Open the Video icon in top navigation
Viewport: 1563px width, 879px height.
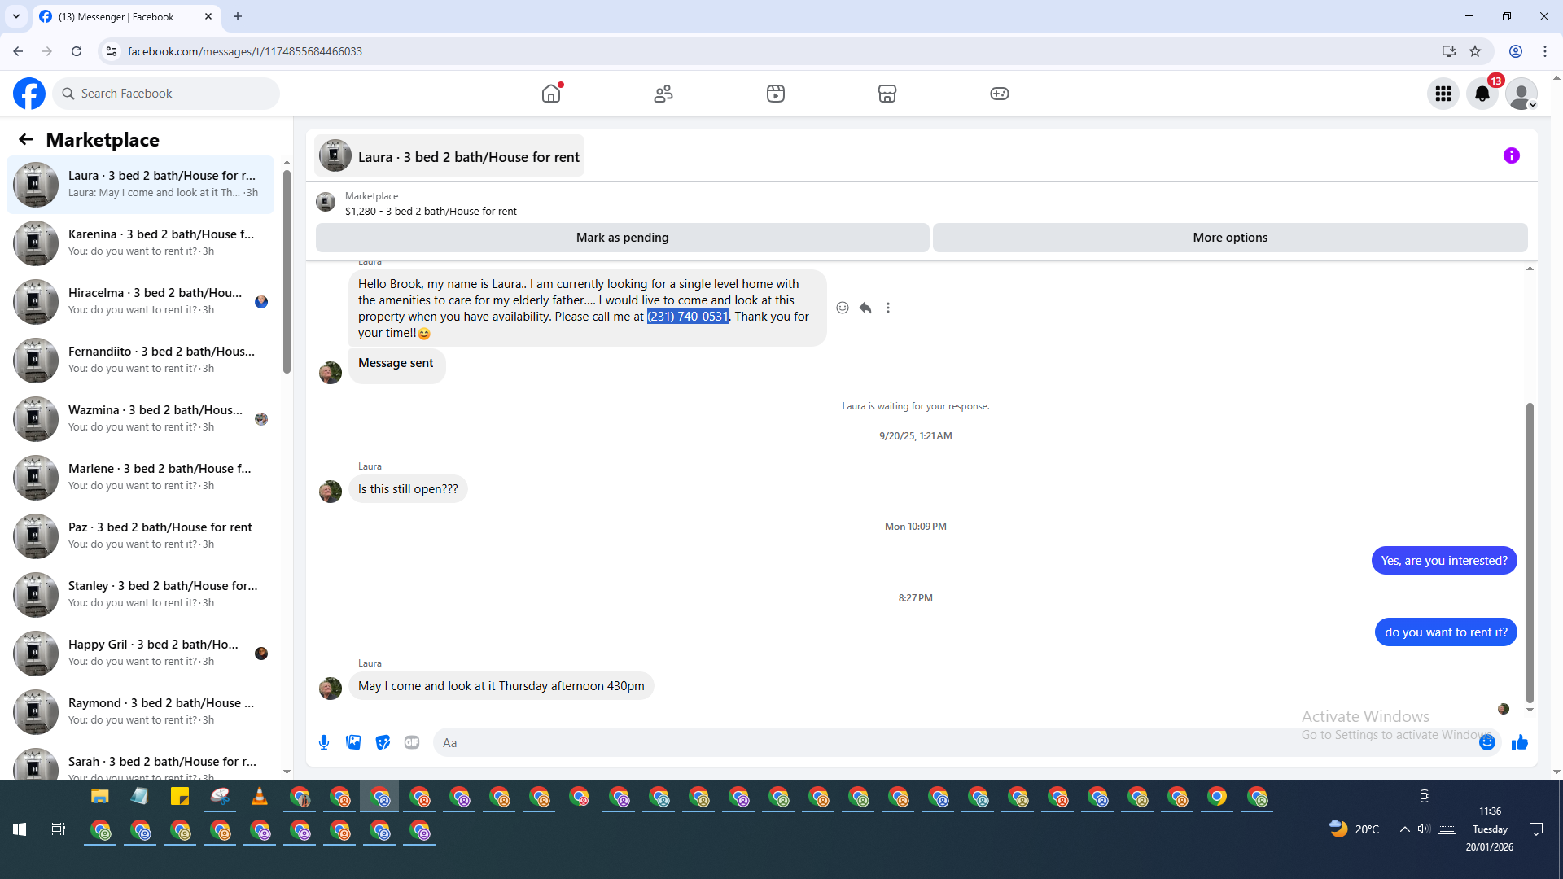[776, 94]
